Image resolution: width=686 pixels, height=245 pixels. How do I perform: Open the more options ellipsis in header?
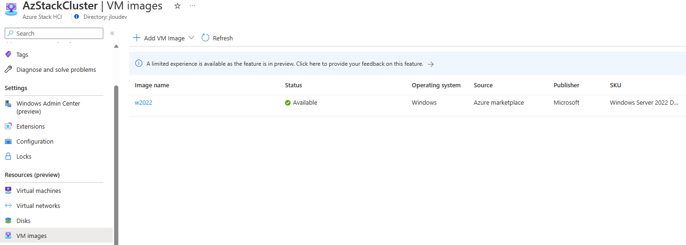(193, 6)
